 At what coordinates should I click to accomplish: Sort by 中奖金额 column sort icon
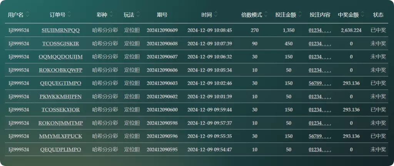pos(362,15)
